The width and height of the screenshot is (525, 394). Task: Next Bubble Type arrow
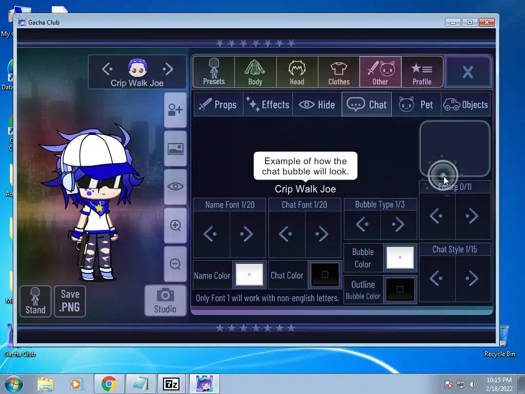coord(399,224)
